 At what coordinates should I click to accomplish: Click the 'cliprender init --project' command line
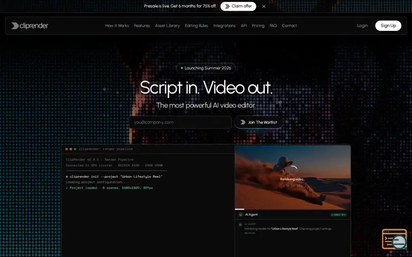(114, 176)
